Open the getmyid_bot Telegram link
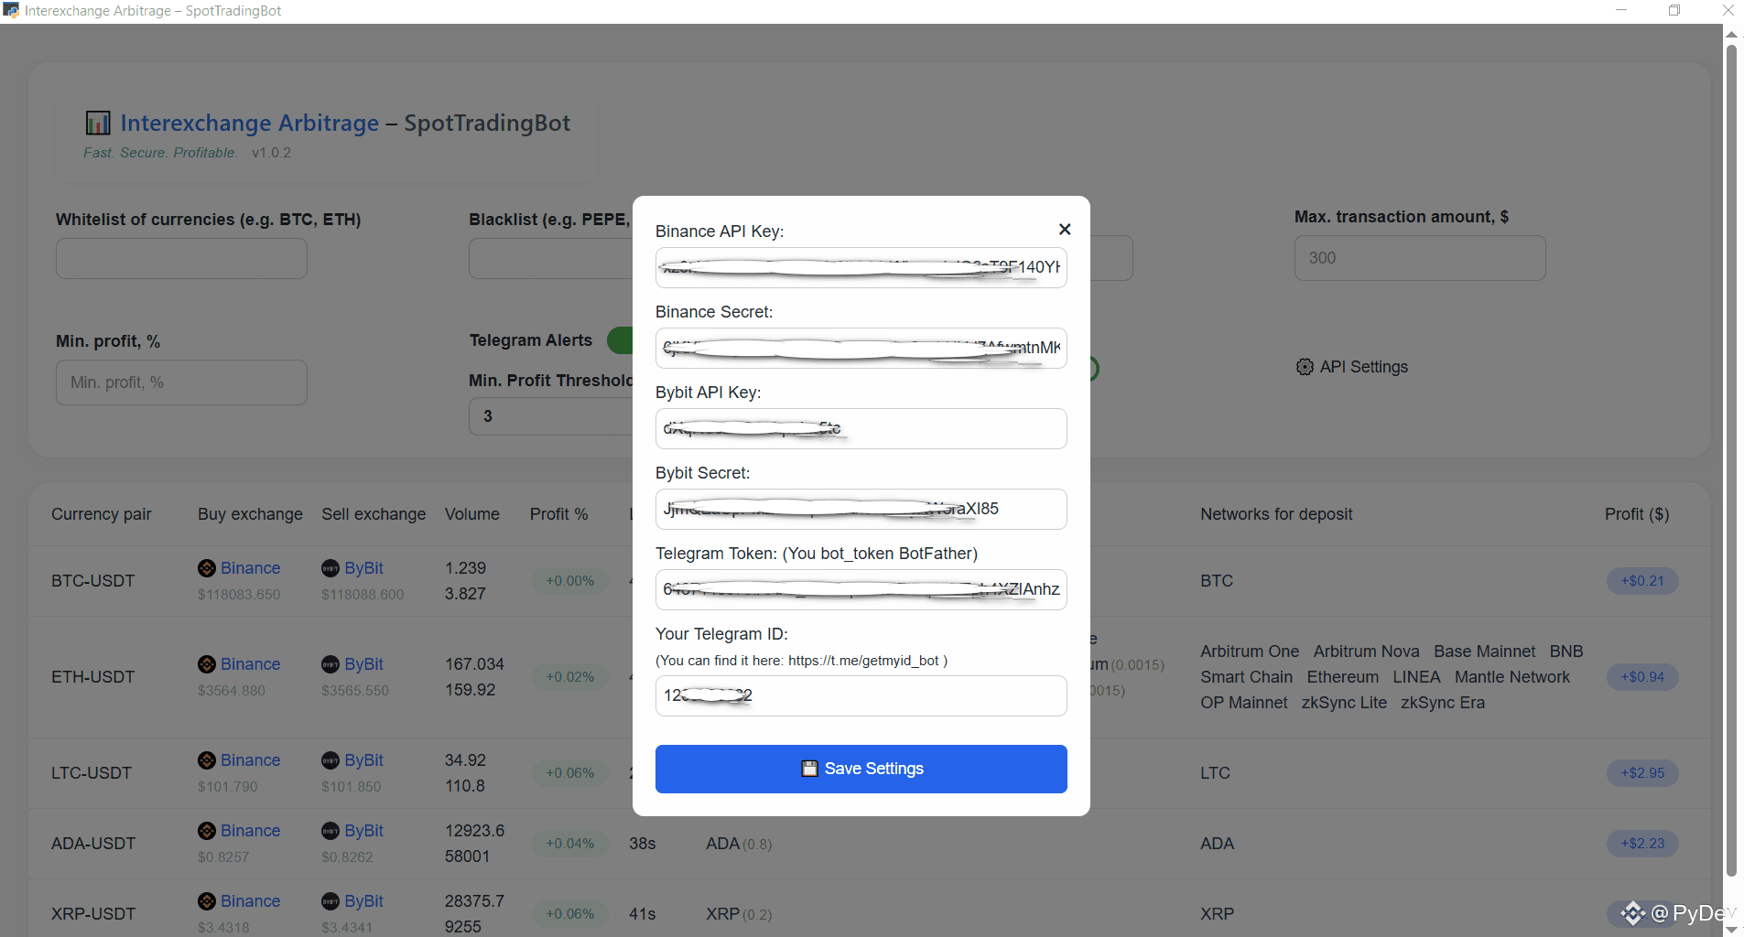Screen dimensions: 1744x937 (x=863, y=661)
